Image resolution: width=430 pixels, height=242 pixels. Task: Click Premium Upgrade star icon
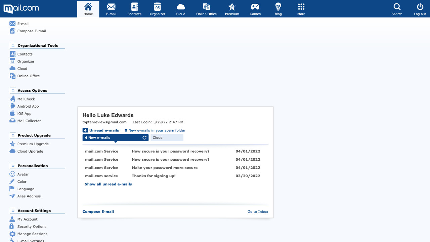pos(12,144)
